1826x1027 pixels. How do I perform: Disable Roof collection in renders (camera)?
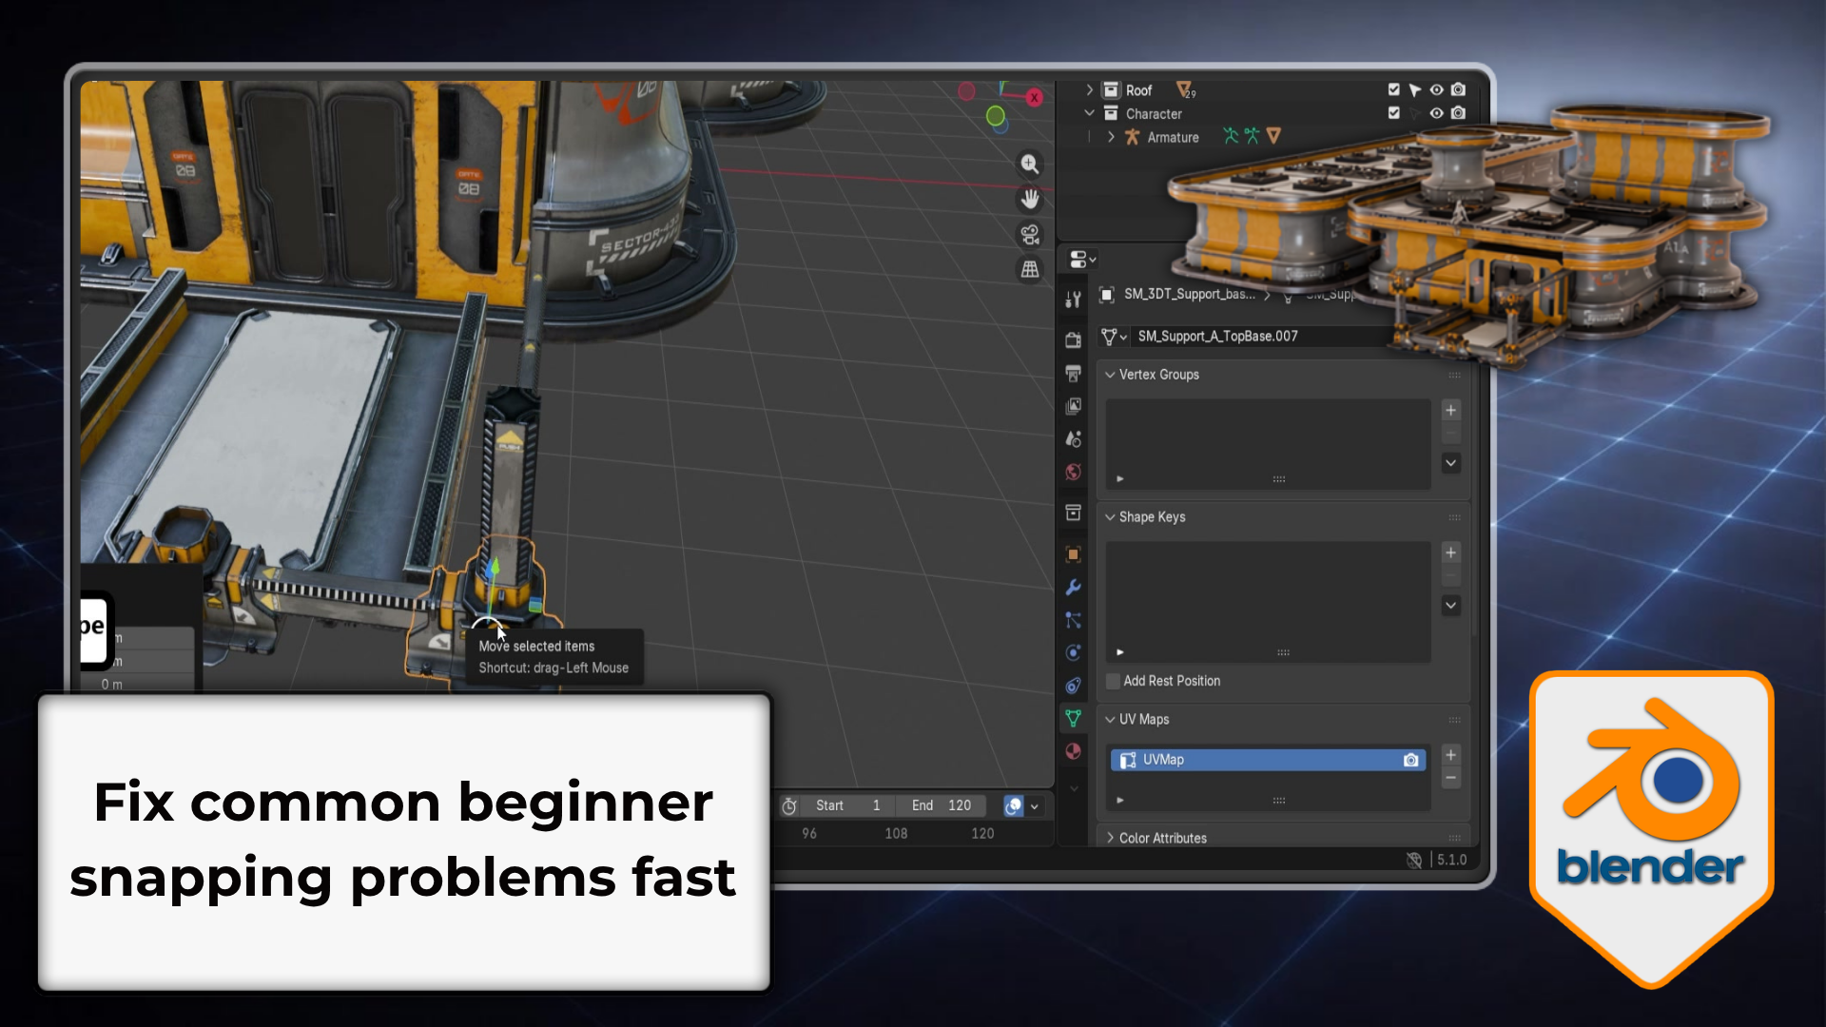point(1459,89)
